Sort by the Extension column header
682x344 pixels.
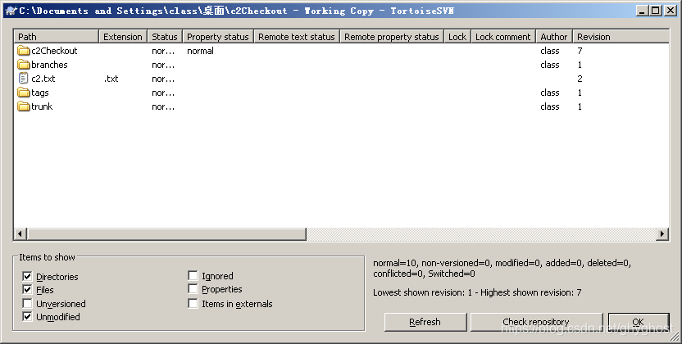[x=123, y=37]
